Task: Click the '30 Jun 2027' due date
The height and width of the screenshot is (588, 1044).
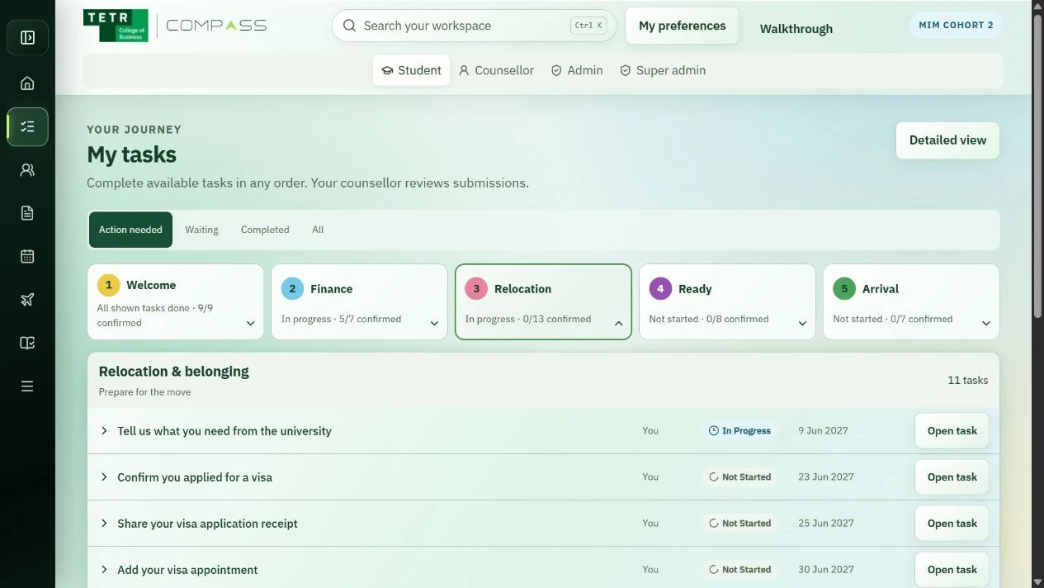Action: point(826,569)
